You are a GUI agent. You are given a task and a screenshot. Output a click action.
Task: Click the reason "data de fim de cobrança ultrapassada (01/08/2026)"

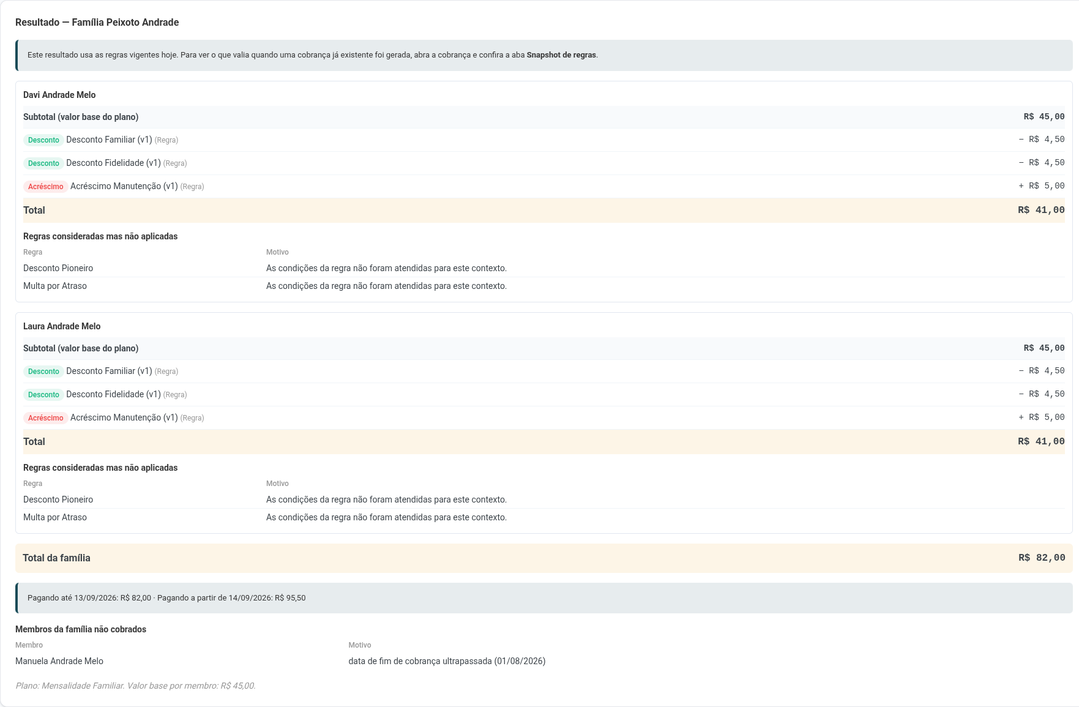tap(447, 661)
